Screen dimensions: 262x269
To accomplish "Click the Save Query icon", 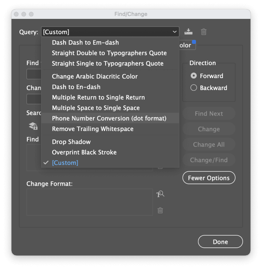I will point(188,32).
